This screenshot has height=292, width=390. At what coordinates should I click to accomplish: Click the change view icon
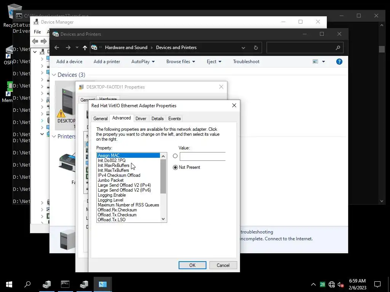315,62
